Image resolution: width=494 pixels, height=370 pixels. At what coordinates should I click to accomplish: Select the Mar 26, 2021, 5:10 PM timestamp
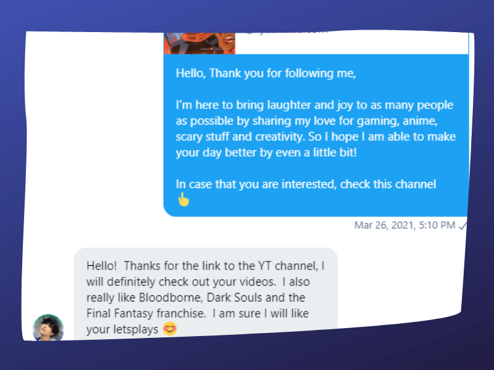(405, 225)
